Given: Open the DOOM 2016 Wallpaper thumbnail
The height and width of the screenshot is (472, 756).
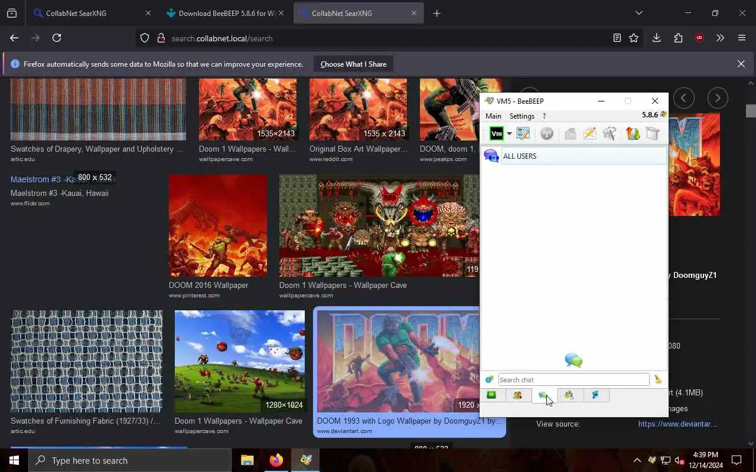Looking at the screenshot, I should [x=218, y=225].
